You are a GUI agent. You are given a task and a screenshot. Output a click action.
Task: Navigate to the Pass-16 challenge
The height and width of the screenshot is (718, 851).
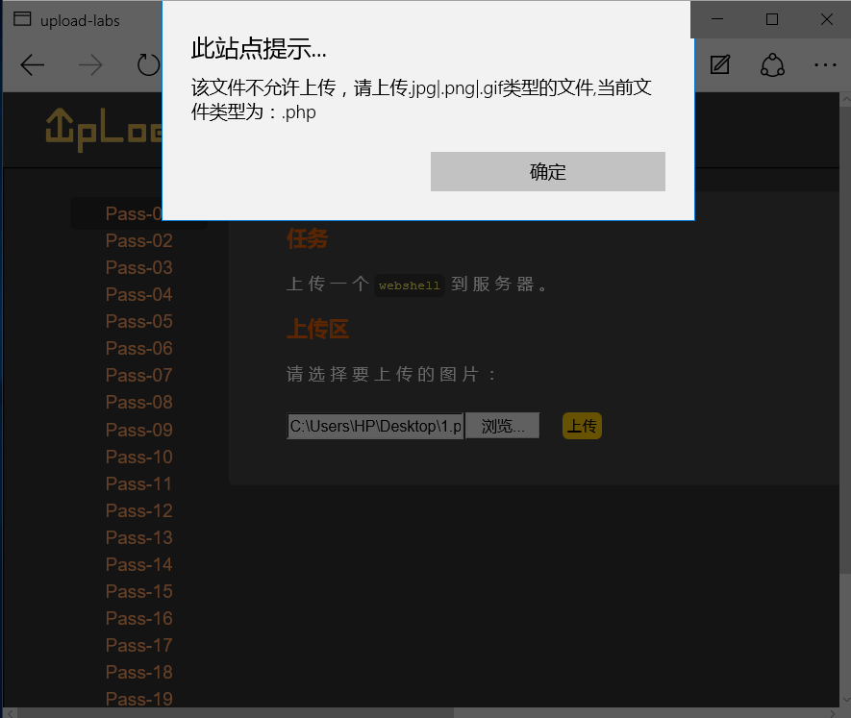(x=139, y=618)
